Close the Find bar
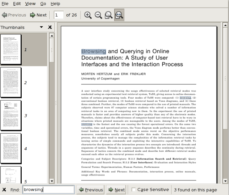The height and width of the screenshot is (195, 229). tap(4, 190)
